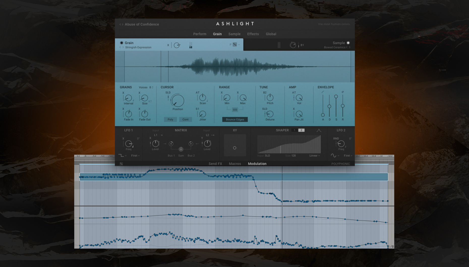Image resolution: width=469 pixels, height=267 pixels.
Task: Toggle the Grain layer on/off
Action: point(122,43)
